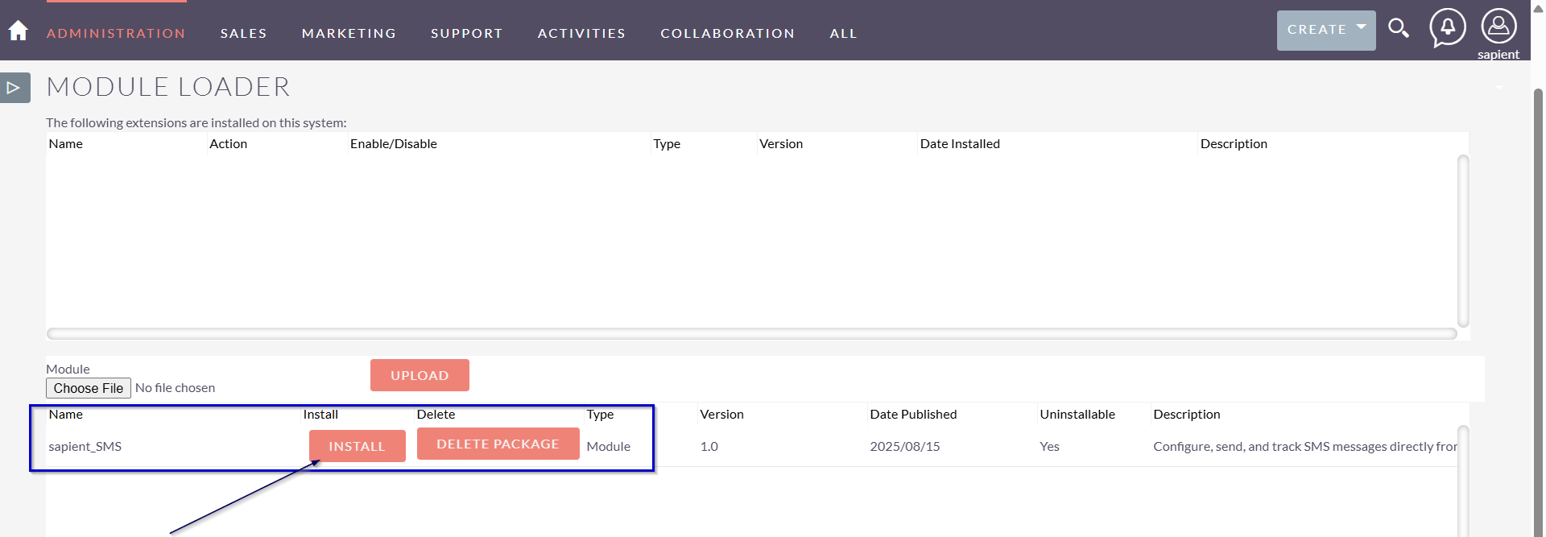Screen dimensions: 1546x537
Task: Open the CREATE dropdown
Action: [x=1326, y=31]
